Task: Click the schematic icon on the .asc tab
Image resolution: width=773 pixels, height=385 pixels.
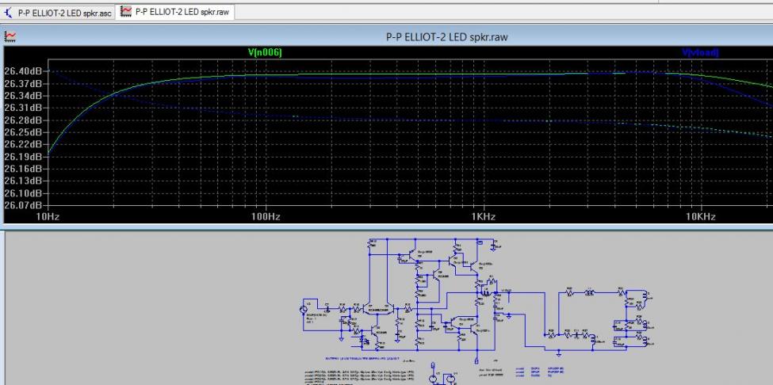Action: point(10,12)
